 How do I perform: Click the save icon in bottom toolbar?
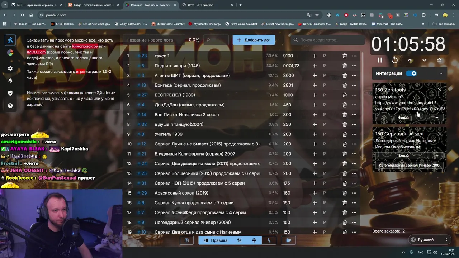pyautogui.click(x=186, y=240)
